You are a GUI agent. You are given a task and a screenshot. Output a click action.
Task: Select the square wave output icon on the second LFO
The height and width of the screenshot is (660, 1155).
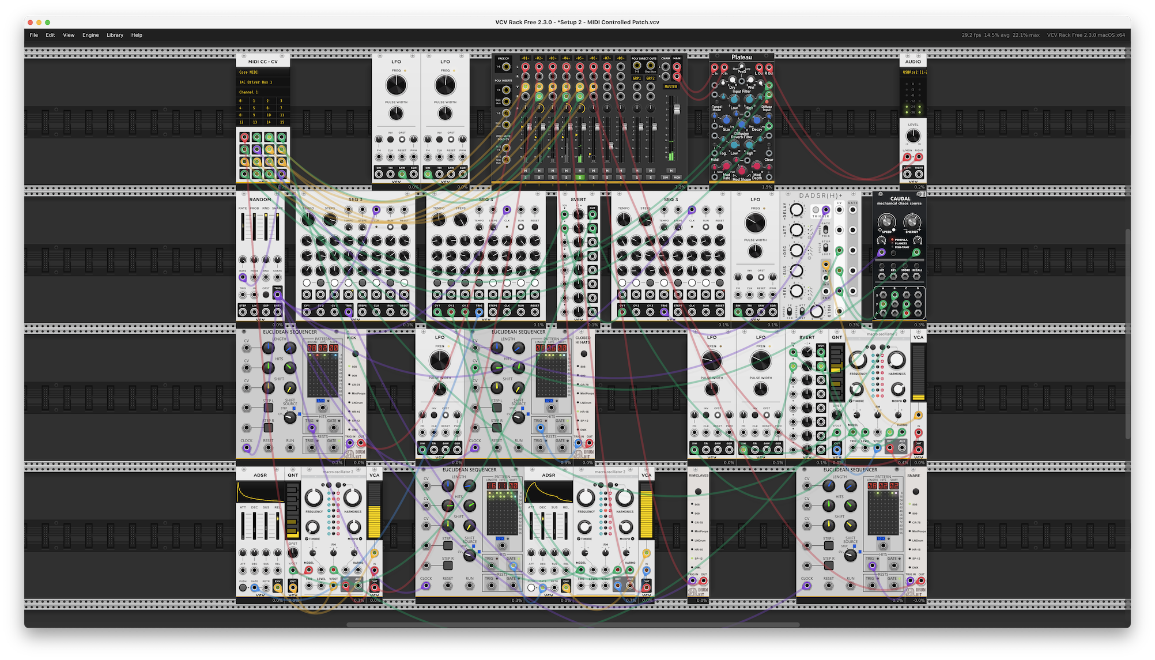click(462, 174)
